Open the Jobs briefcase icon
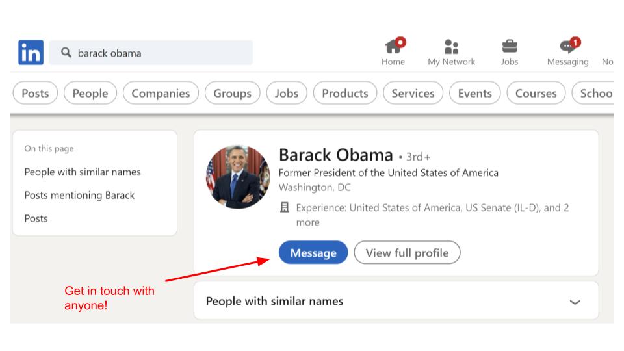This screenshot has width=624, height=351. click(510, 47)
